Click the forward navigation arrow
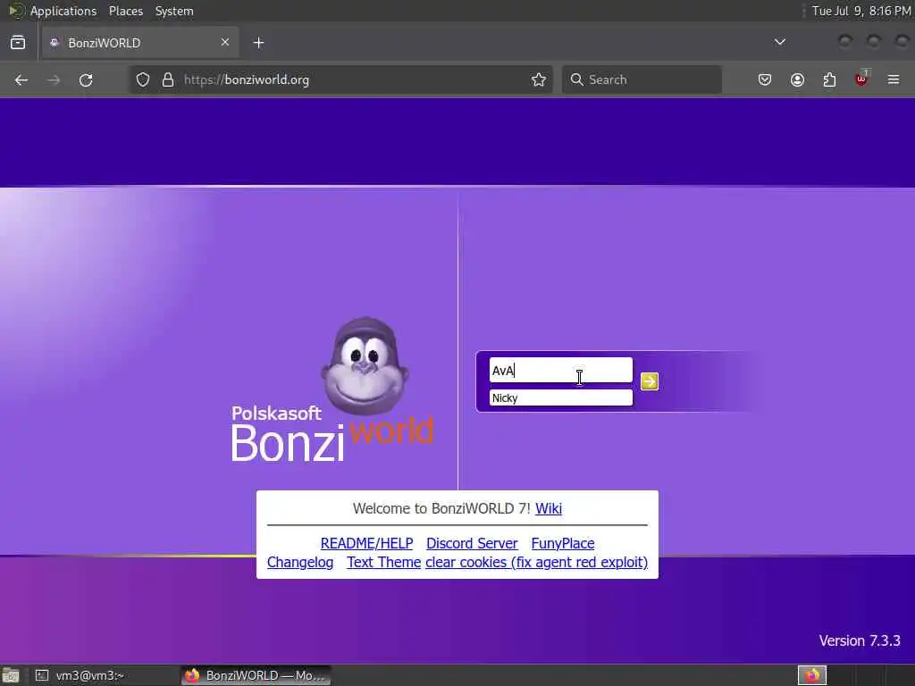This screenshot has height=686, width=915. 54,79
